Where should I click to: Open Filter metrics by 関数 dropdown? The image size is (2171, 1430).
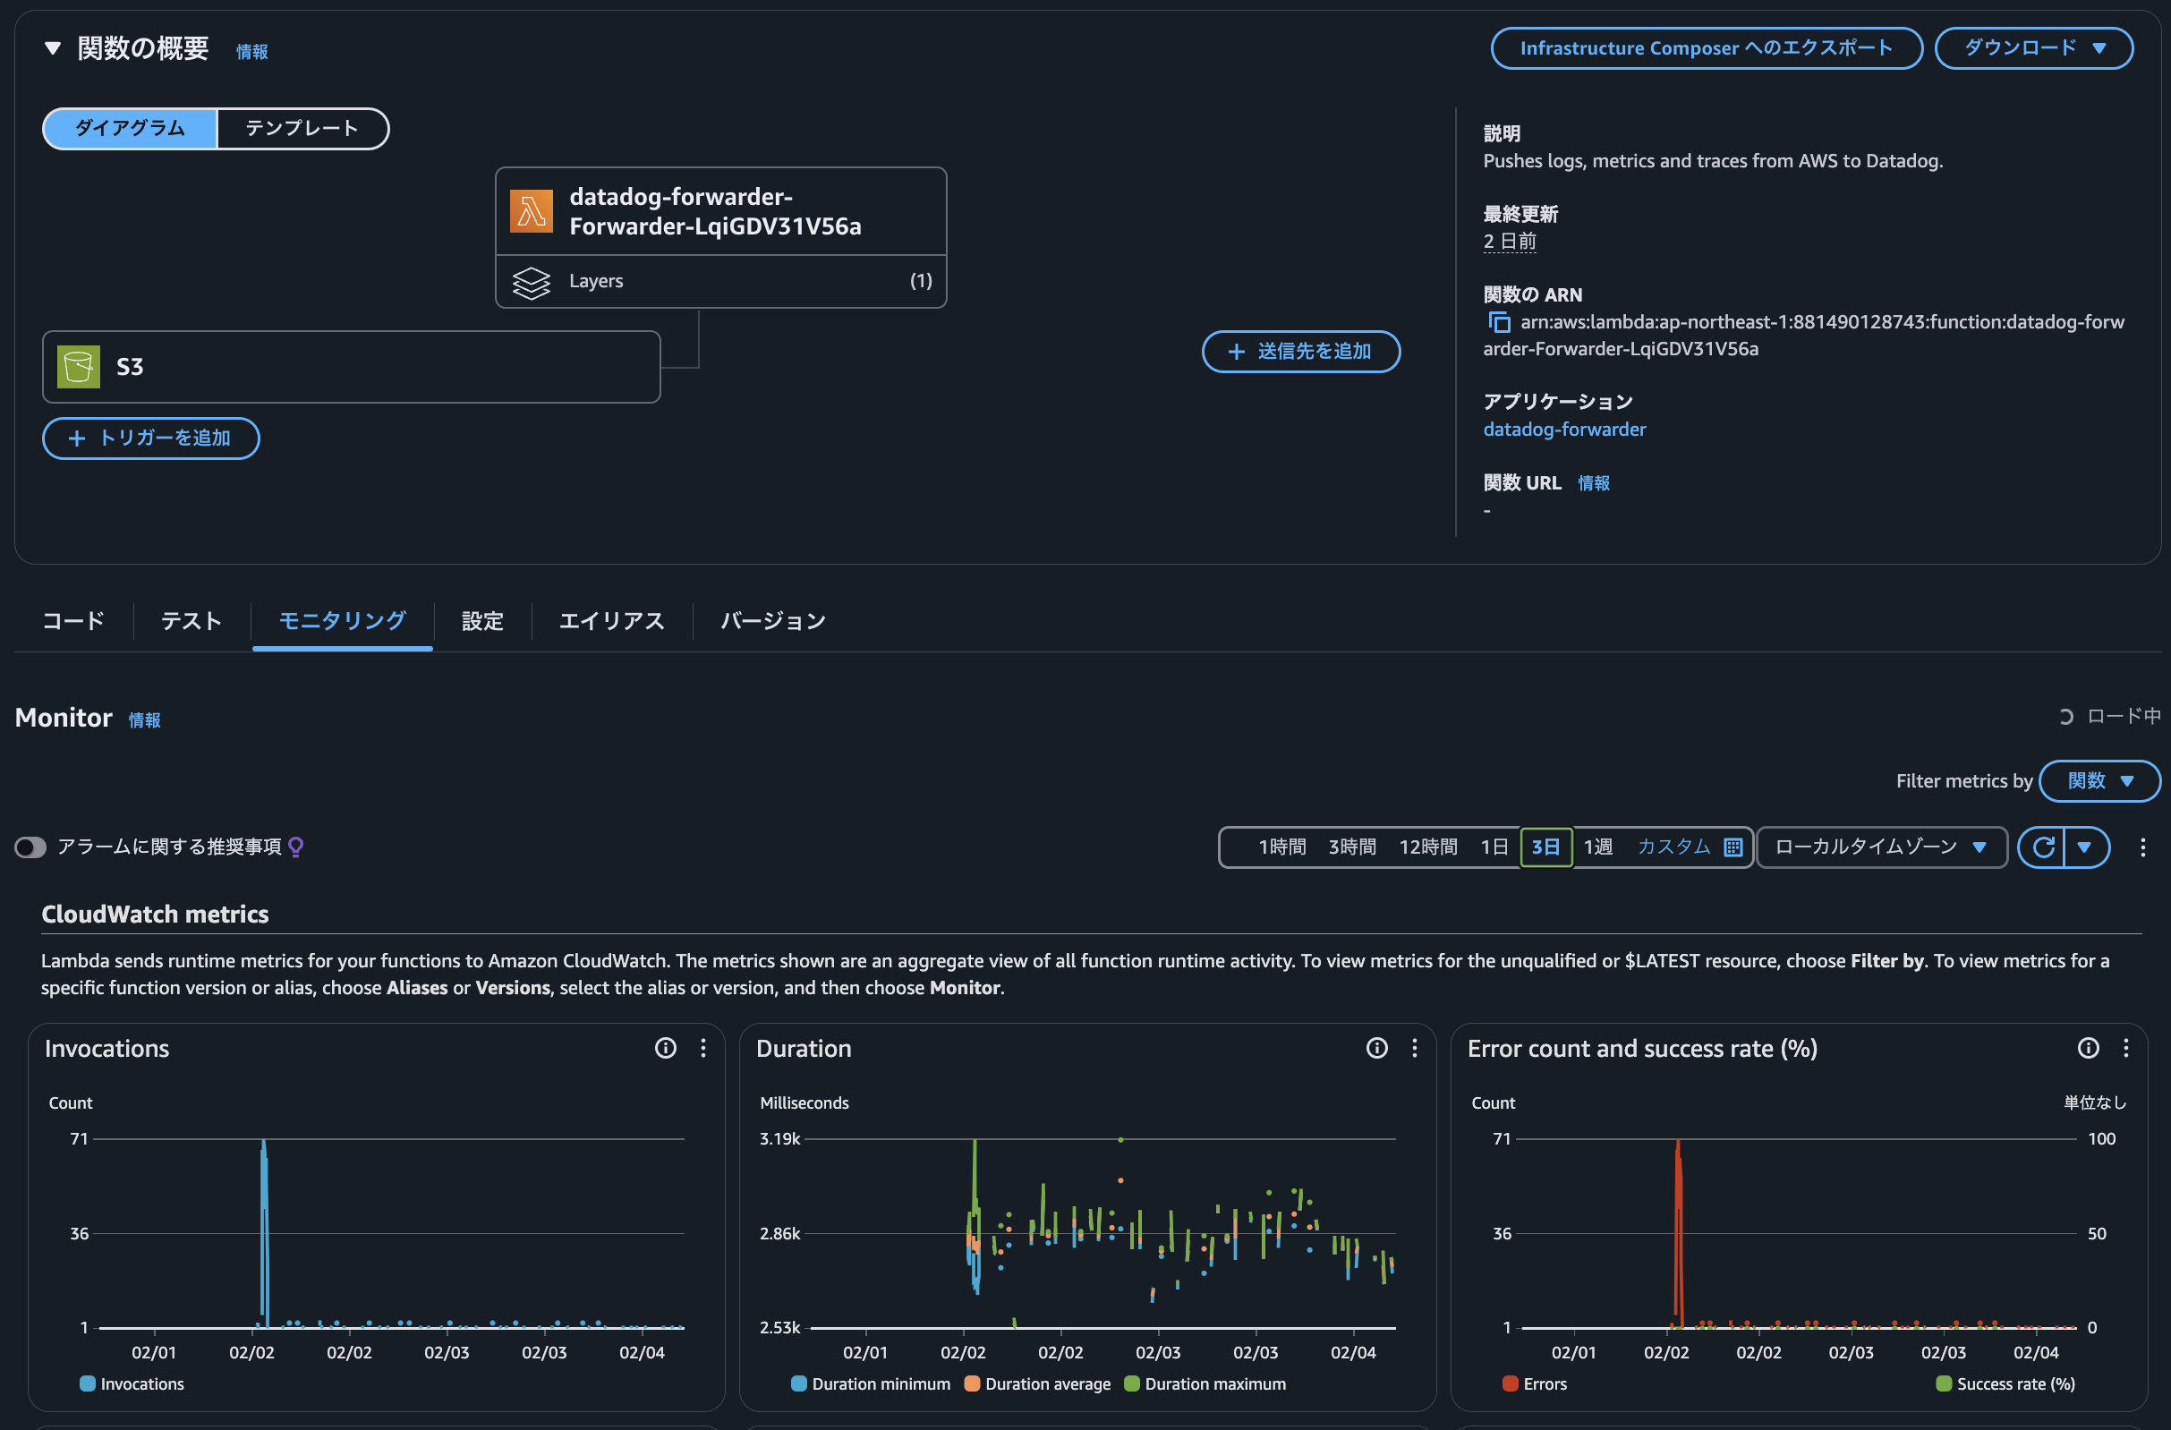(2099, 781)
